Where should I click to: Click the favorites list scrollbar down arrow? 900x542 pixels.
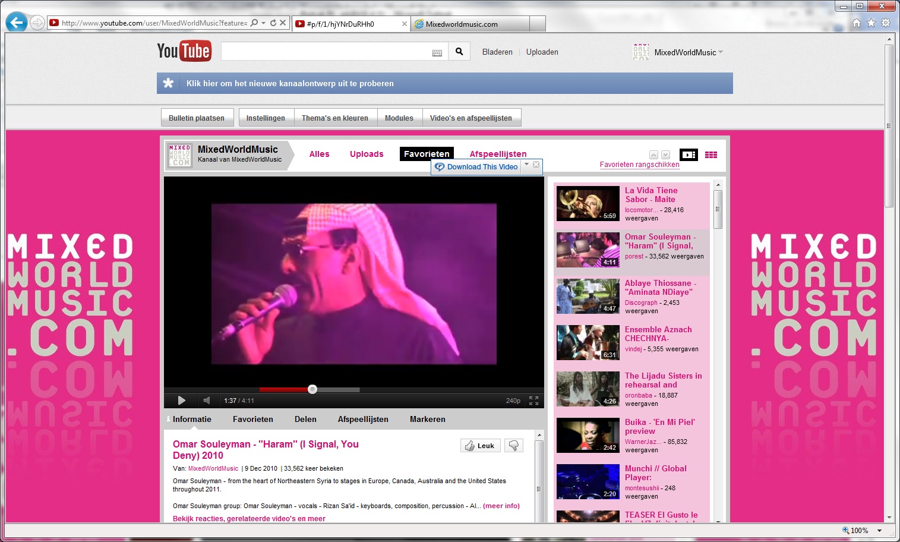click(718, 521)
